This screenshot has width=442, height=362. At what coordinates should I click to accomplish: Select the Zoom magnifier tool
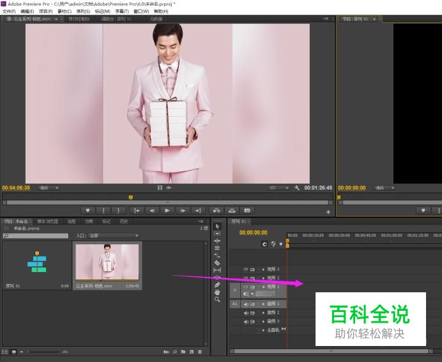217,299
